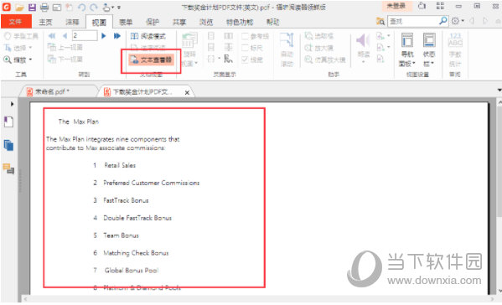The width and height of the screenshot is (502, 305).
Task: Switch to the 表单 Form tab
Action: point(126,22)
